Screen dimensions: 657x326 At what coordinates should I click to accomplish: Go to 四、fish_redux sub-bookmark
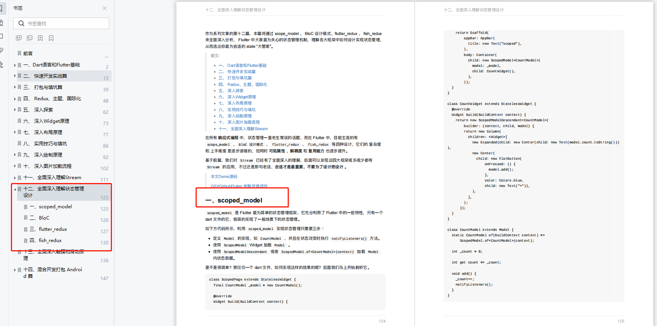tap(45, 241)
